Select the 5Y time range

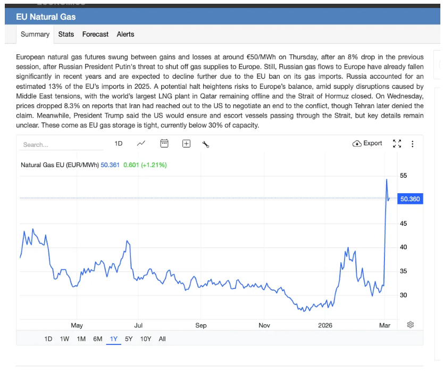[129, 339]
